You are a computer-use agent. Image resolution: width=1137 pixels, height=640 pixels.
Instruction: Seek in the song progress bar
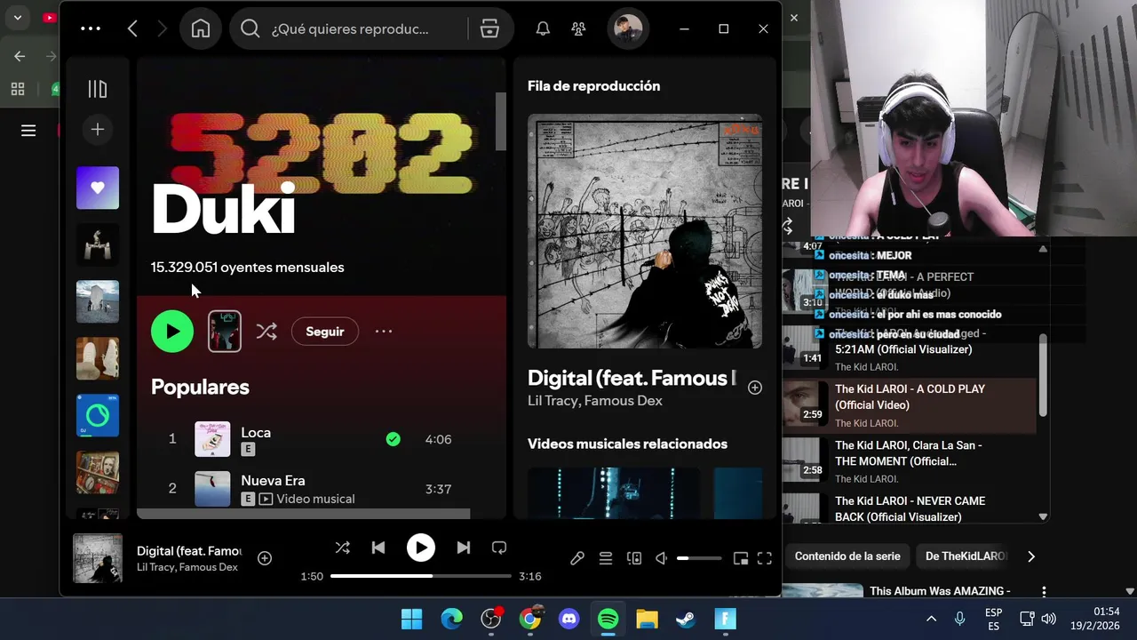421,576
